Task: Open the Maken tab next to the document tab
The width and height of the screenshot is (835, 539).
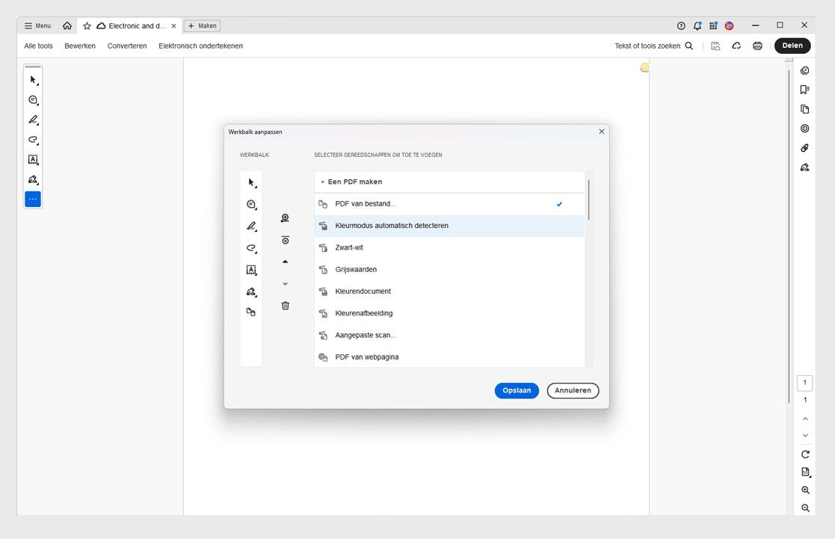Action: (x=202, y=25)
